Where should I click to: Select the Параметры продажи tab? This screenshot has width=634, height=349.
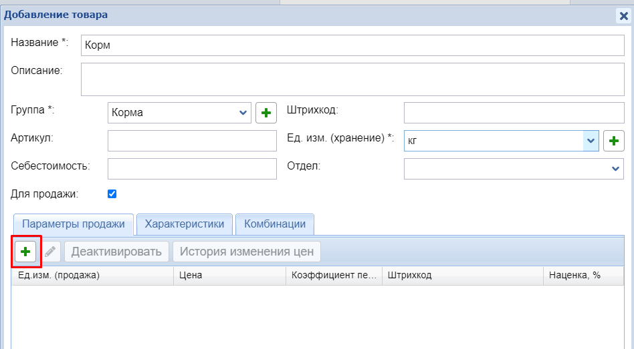pyautogui.click(x=74, y=224)
